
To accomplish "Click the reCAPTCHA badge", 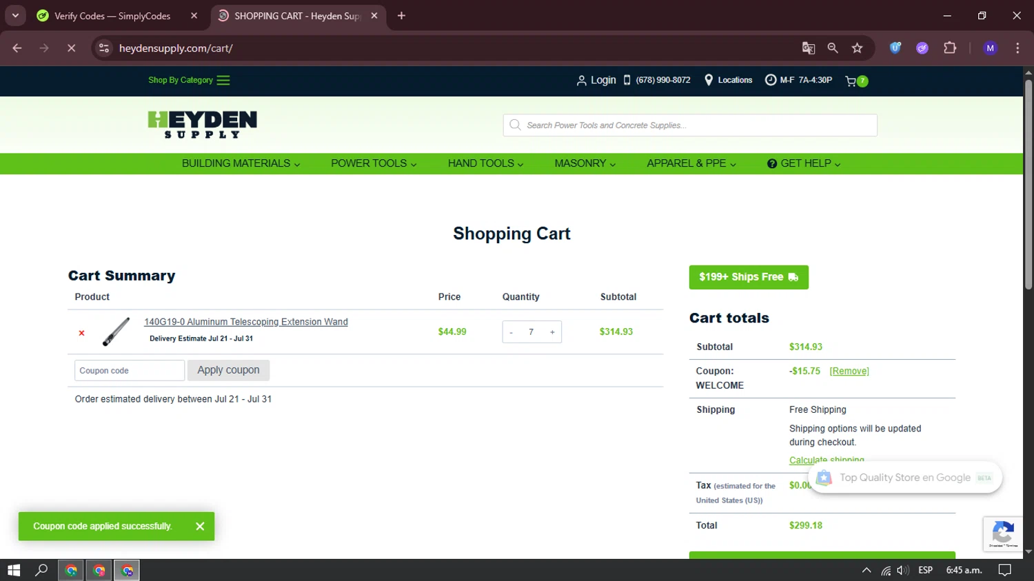I will 1003,534.
